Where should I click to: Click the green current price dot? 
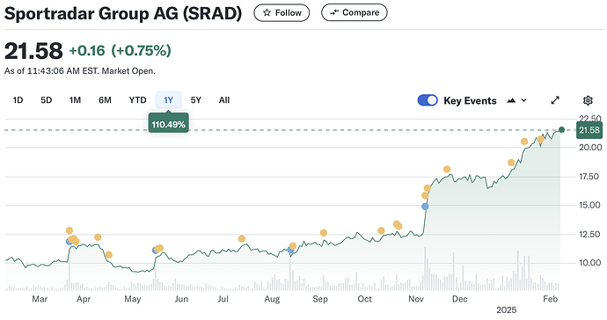point(562,130)
